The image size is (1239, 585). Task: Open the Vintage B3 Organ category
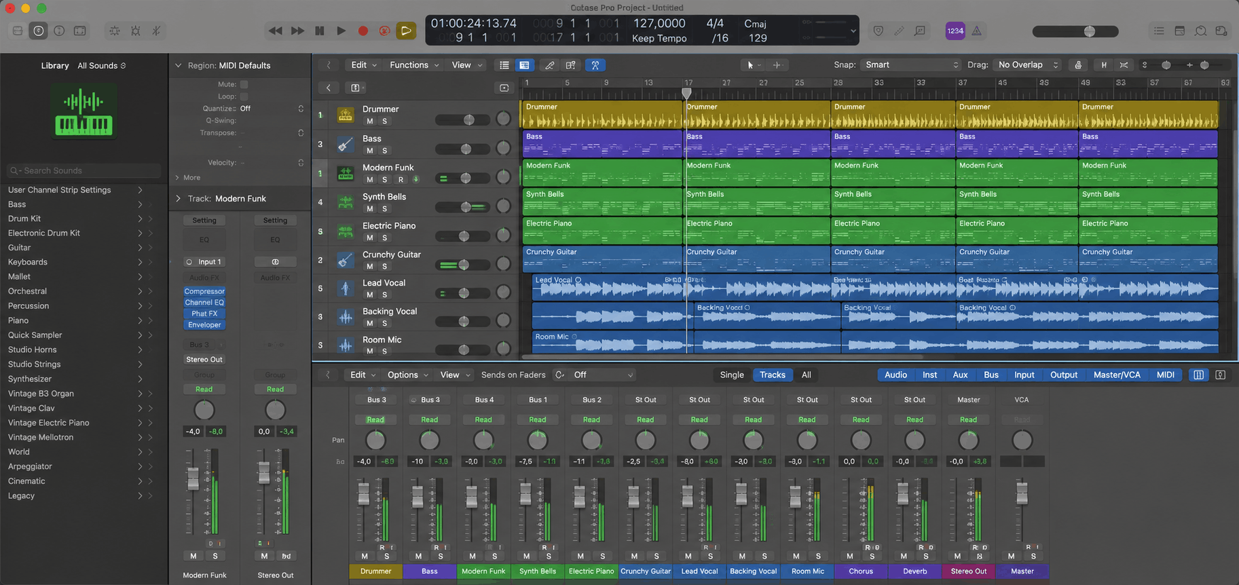(x=81, y=394)
